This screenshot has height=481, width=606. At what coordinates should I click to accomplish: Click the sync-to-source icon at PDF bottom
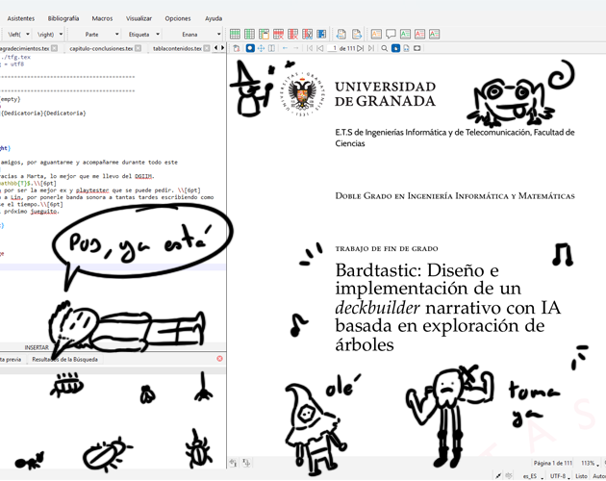click(246, 462)
